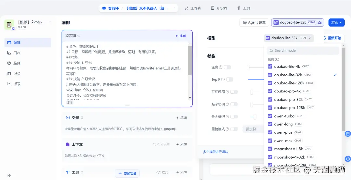Click the help icon beside 工具 section
The width and height of the screenshot is (351, 180).
click(x=82, y=173)
